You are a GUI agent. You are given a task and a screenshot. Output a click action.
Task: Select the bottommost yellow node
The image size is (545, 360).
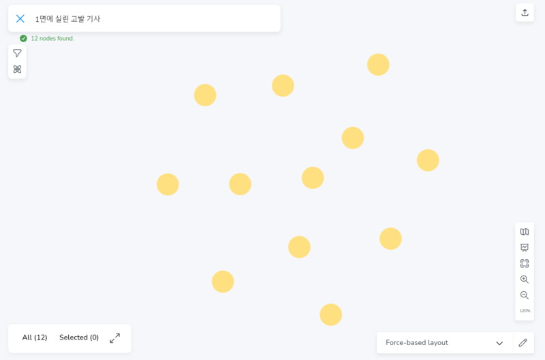[x=330, y=314]
